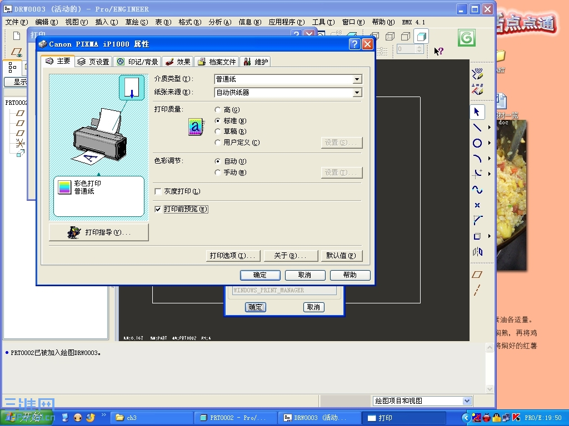The image size is (569, 426).
Task: Select Draft print quality
Action: coord(217,131)
